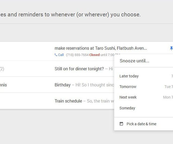Open the "Still on for dinner tonight?" email

[x=79, y=69]
